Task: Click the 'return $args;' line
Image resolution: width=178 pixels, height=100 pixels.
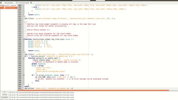Action: (x=34, y=51)
